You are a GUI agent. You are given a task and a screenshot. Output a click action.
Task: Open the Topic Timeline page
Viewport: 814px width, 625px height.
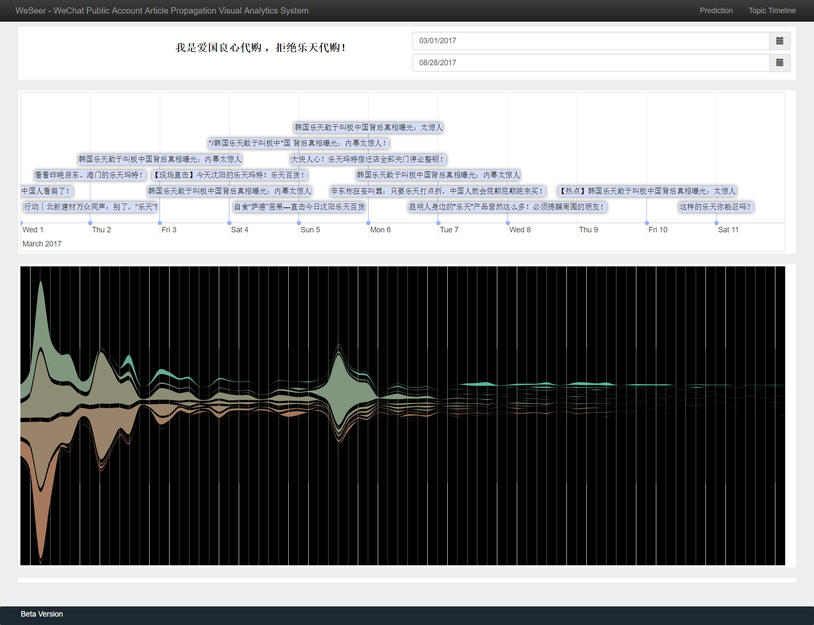(x=772, y=11)
